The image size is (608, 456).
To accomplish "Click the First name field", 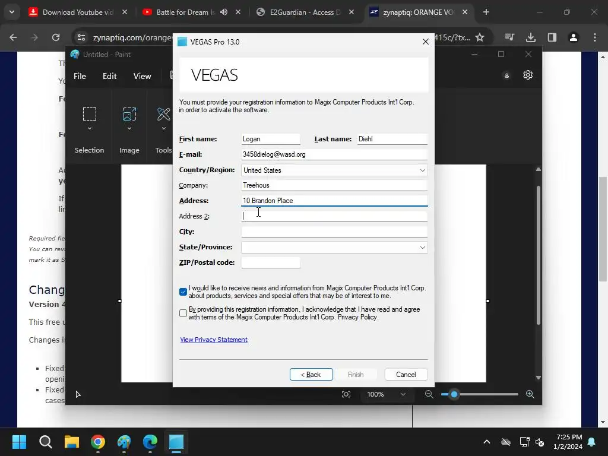I will [271, 139].
